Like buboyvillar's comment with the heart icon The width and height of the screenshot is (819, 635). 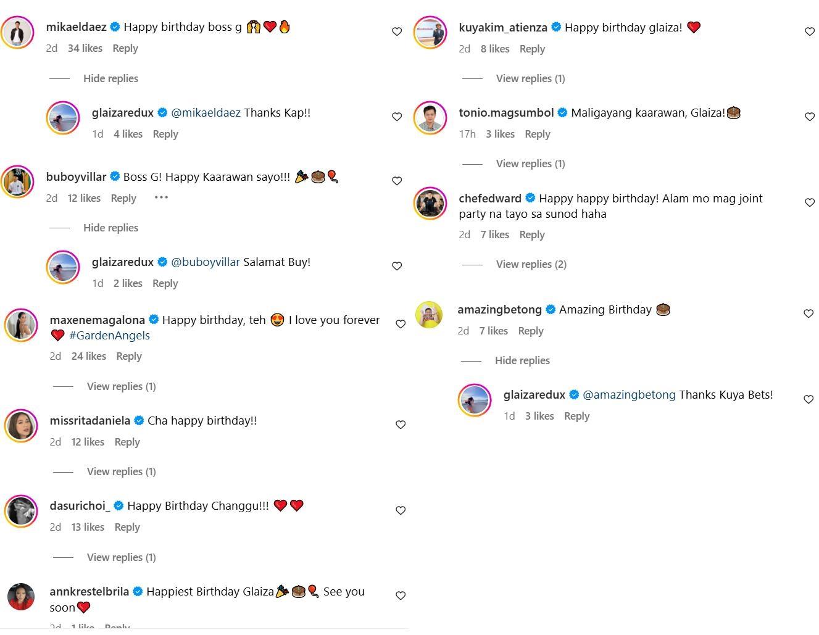click(397, 181)
